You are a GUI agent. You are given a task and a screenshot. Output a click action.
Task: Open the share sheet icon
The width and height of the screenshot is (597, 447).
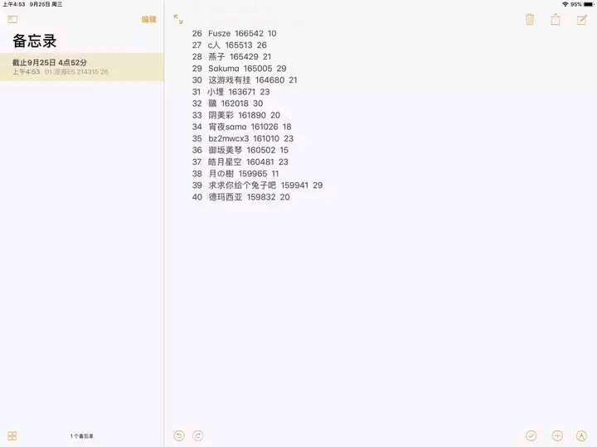pos(556,19)
